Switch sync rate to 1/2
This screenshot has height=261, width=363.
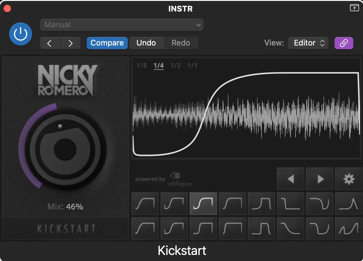[176, 65]
